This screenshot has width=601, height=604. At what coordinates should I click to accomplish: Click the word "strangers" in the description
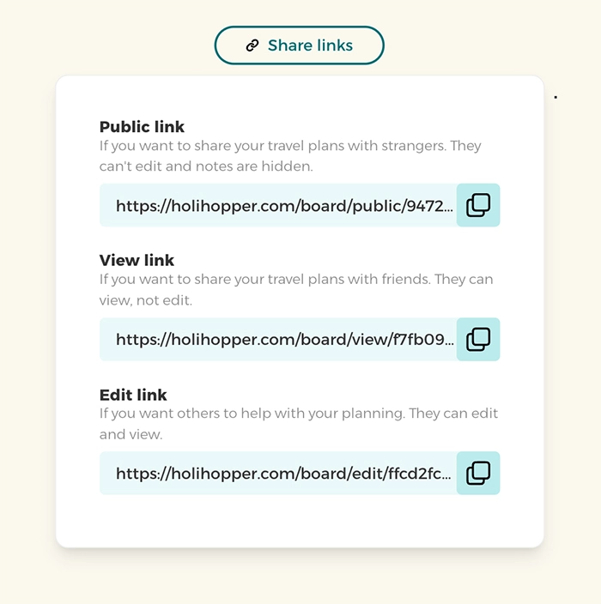tap(410, 146)
